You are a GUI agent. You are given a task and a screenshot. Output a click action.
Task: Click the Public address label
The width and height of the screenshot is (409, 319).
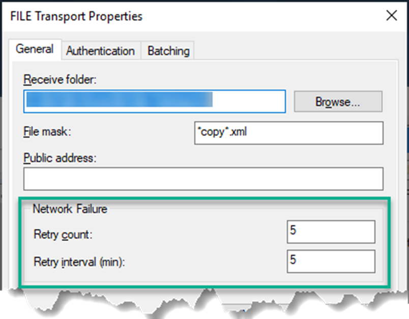coord(60,158)
